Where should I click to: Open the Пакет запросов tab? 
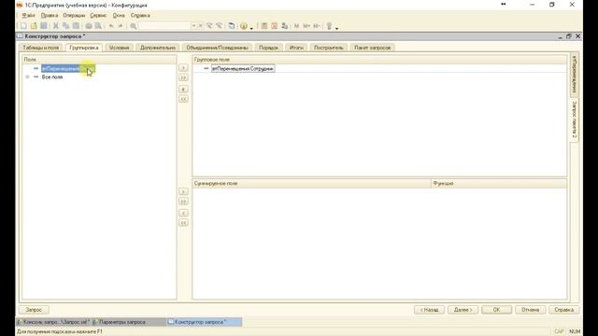pyautogui.click(x=372, y=48)
